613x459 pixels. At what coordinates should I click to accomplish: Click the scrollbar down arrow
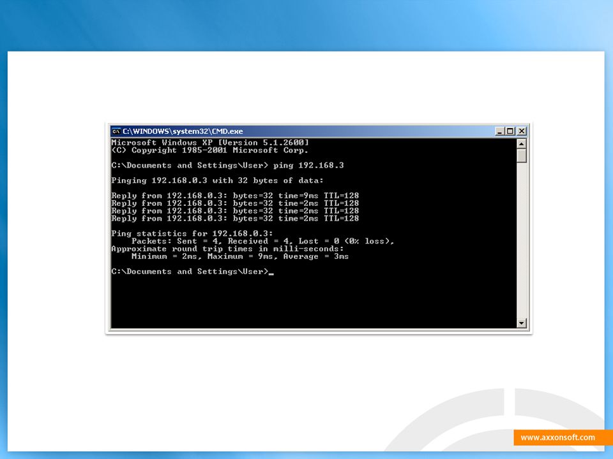[521, 323]
